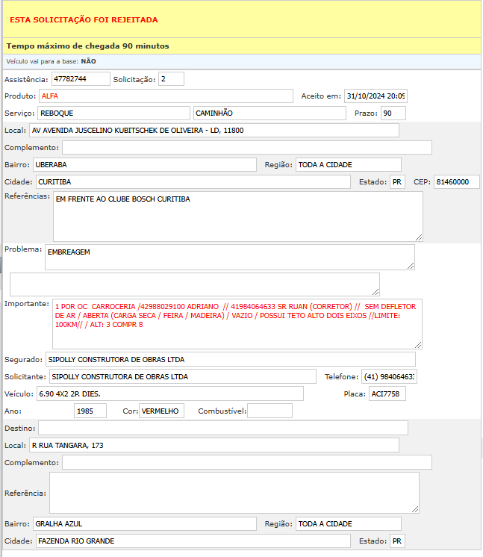The image size is (483, 557).
Task: Click the empty Combustível field
Action: [269, 411]
